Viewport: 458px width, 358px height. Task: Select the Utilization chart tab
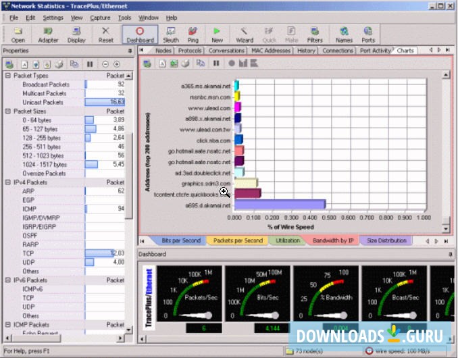click(x=288, y=240)
